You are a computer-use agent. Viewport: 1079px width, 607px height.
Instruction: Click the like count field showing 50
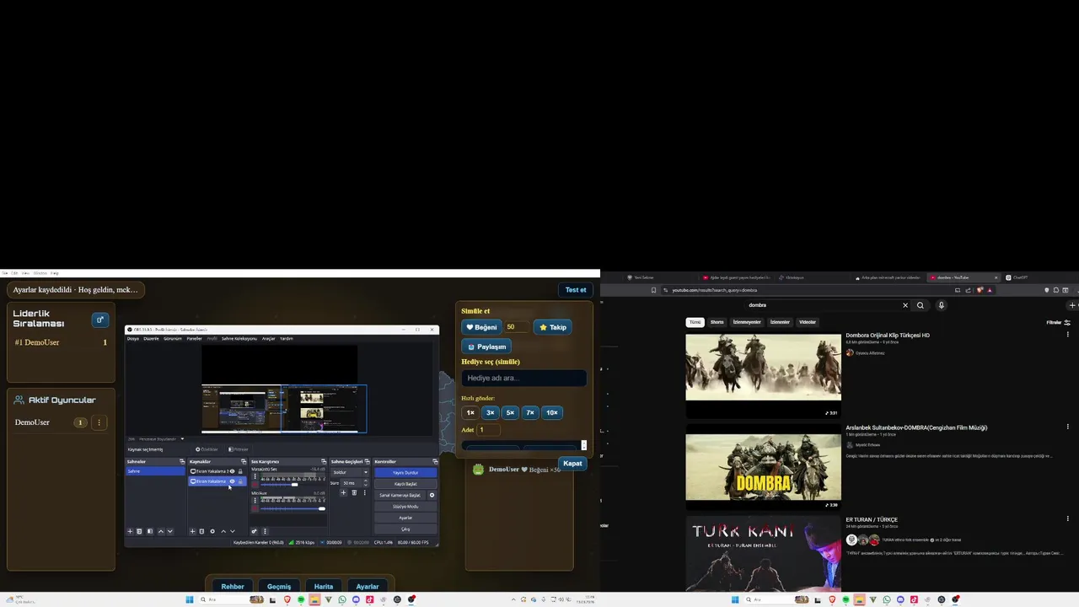coord(516,327)
